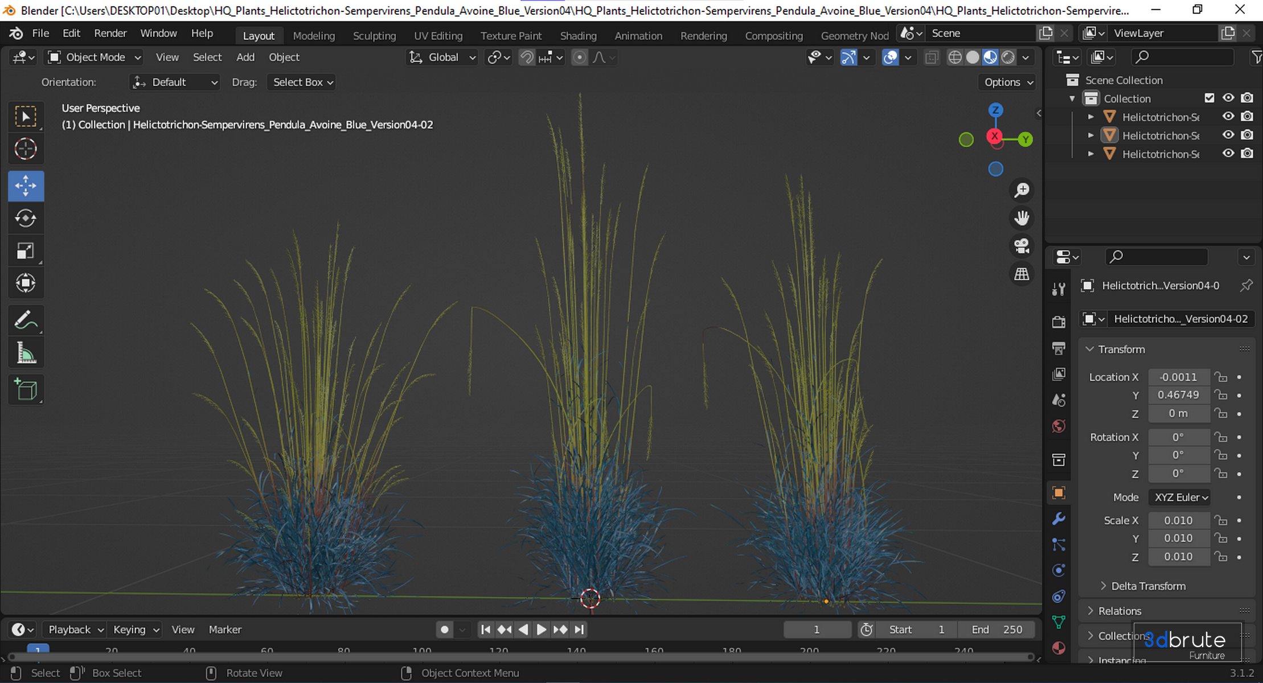Select the 3D Cursor tool
Image resolution: width=1263 pixels, height=683 pixels.
click(26, 149)
